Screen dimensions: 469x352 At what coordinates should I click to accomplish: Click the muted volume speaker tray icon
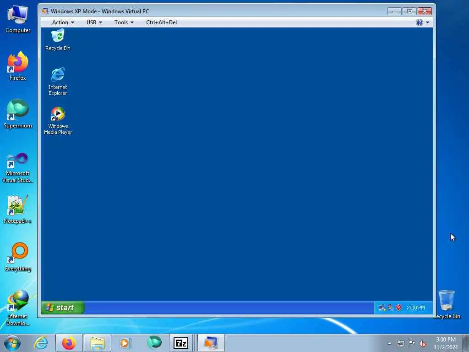423,343
